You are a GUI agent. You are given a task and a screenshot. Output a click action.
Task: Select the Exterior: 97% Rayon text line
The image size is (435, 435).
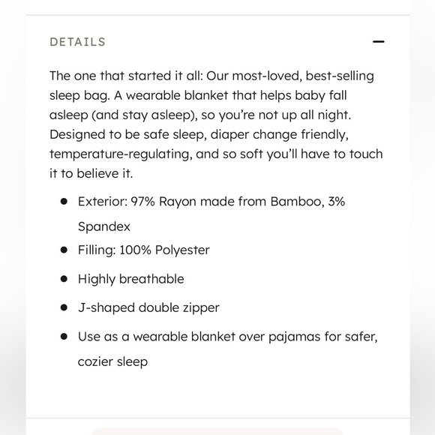pos(211,202)
